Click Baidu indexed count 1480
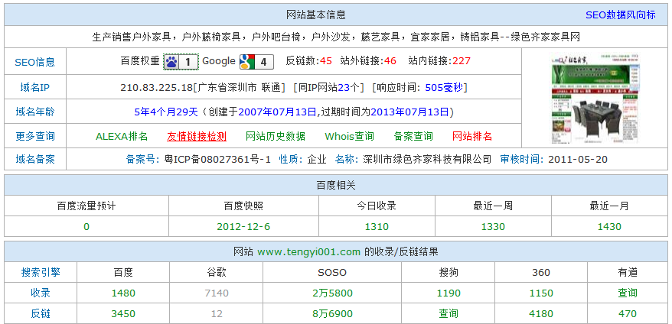Screen dimensions: 672x324 pos(123,293)
